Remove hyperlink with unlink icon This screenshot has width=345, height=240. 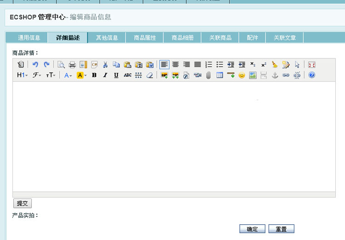coord(297,75)
